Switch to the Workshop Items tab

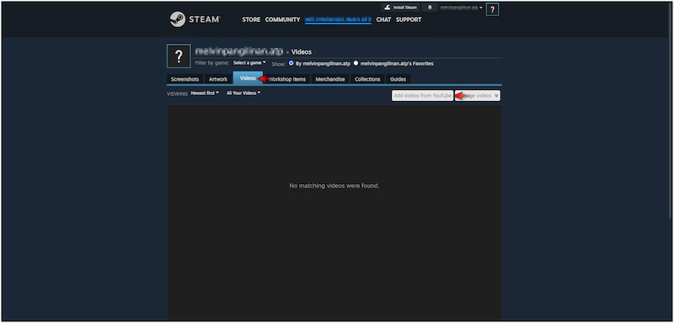(x=286, y=79)
